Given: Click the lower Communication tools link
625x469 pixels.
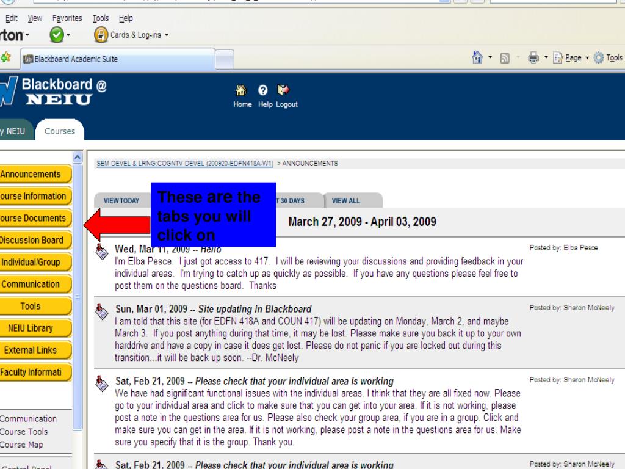Looking at the screenshot, I should [x=28, y=419].
